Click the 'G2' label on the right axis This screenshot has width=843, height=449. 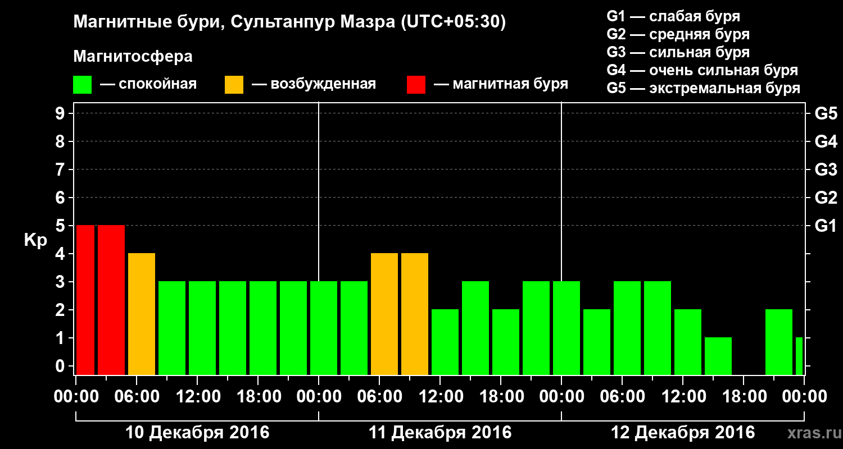826,198
